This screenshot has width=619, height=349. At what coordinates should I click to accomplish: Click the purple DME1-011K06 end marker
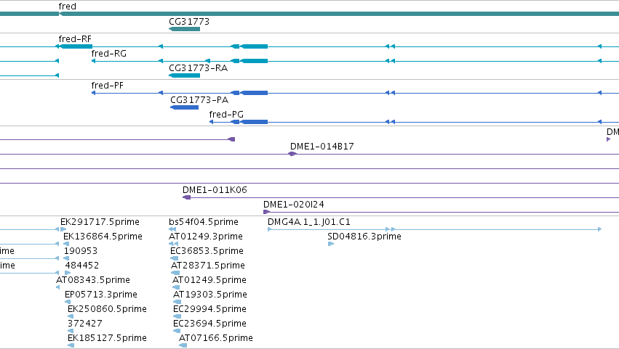pyautogui.click(x=187, y=197)
